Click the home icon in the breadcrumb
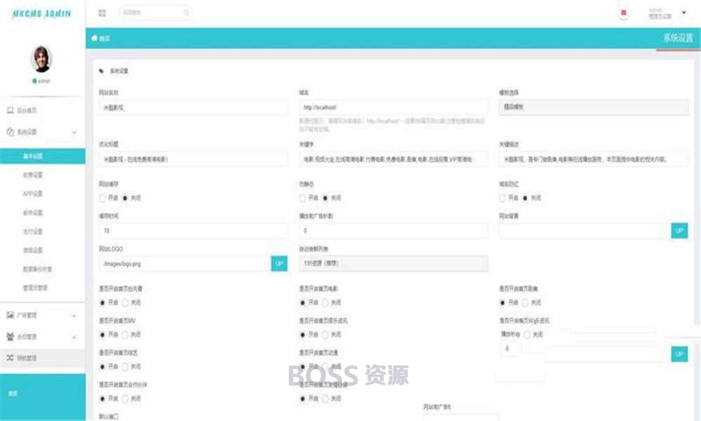701x421 pixels. pyautogui.click(x=95, y=38)
